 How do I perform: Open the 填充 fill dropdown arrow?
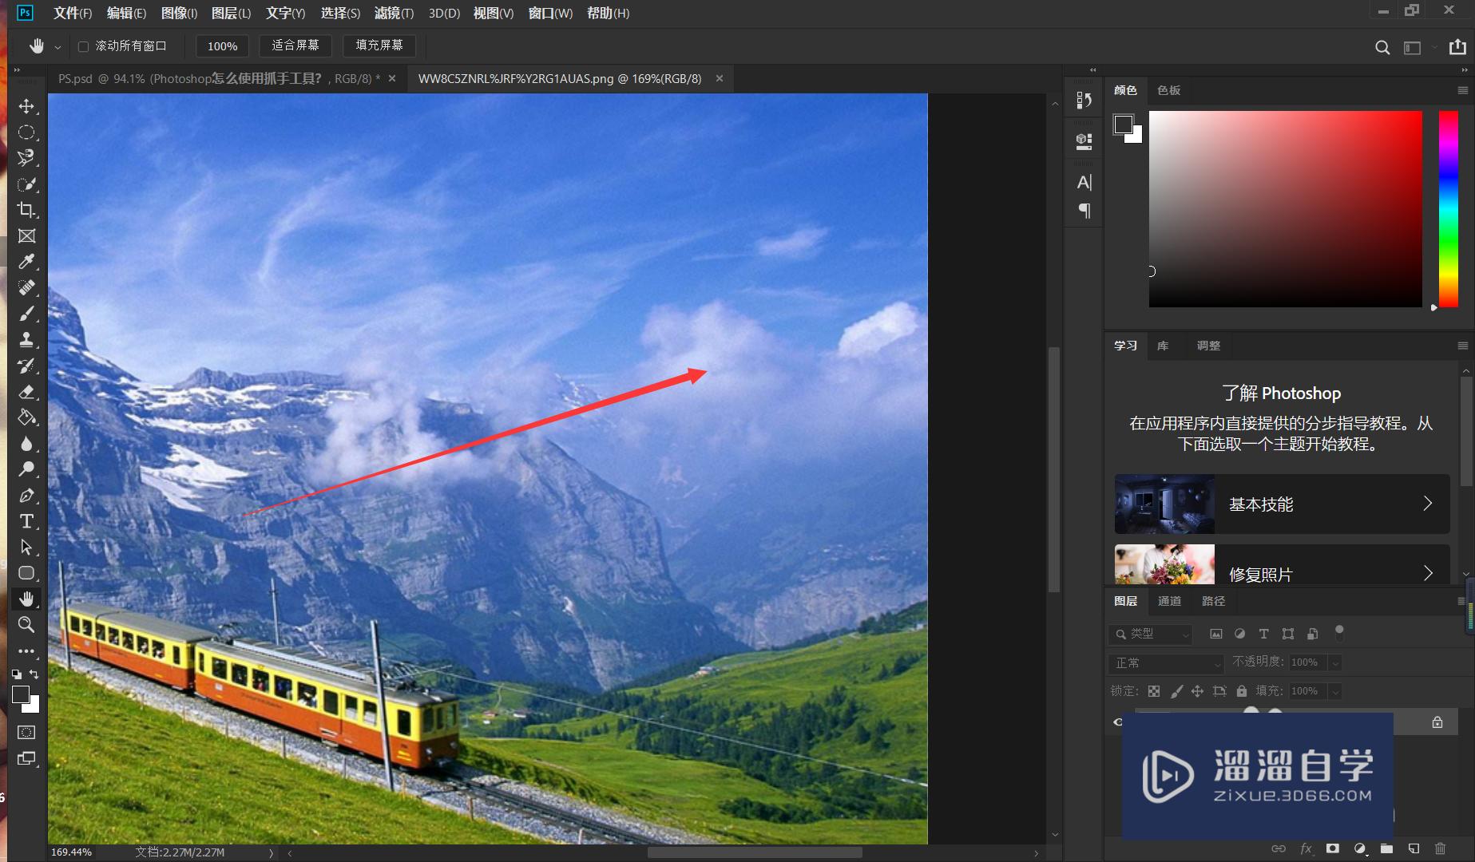tap(1334, 691)
